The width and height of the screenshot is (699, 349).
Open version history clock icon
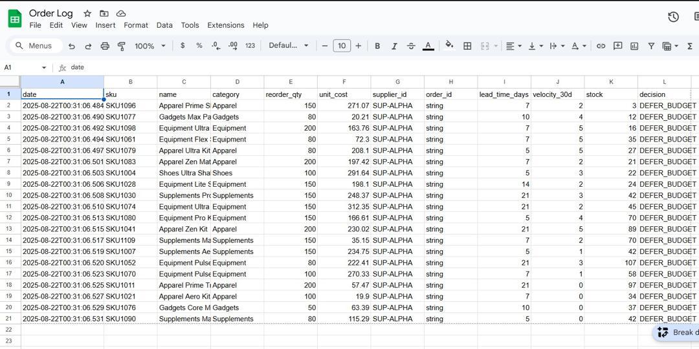click(673, 17)
